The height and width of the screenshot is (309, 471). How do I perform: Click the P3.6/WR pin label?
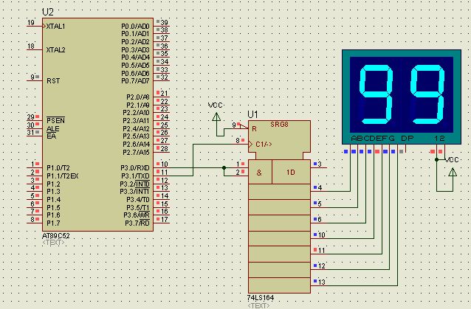[137, 215]
